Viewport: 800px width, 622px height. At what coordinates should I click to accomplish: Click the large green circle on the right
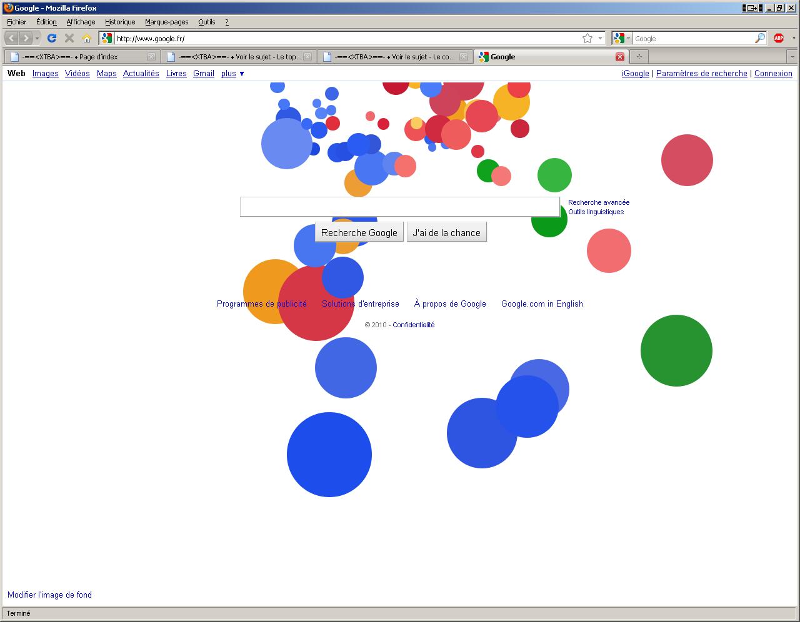(676, 350)
